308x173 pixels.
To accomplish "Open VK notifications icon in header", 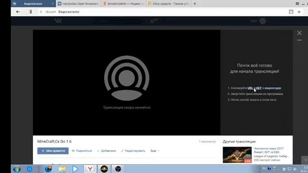I will (154, 20).
